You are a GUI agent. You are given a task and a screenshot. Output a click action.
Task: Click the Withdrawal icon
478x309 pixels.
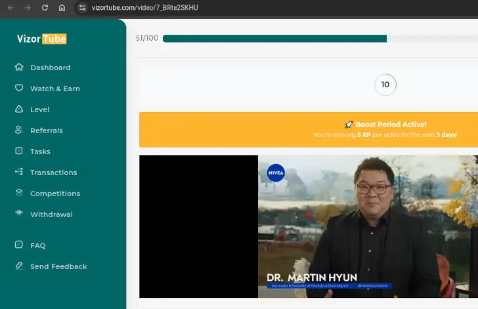pos(19,213)
